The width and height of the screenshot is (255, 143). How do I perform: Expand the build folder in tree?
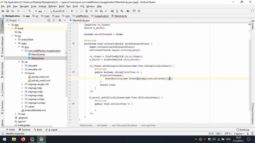pos(12,28)
